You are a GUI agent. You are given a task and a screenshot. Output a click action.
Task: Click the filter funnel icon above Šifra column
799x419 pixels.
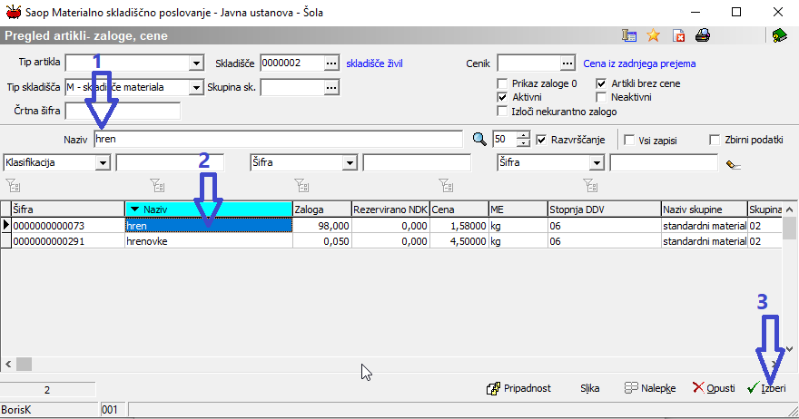tap(13, 185)
